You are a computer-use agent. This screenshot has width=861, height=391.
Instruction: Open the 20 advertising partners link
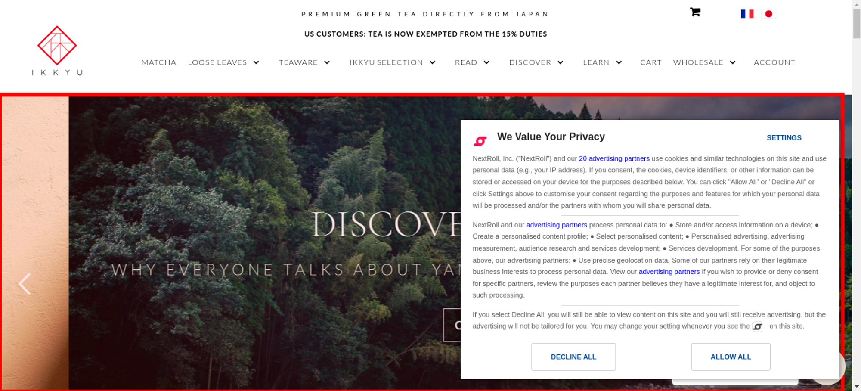tap(614, 158)
